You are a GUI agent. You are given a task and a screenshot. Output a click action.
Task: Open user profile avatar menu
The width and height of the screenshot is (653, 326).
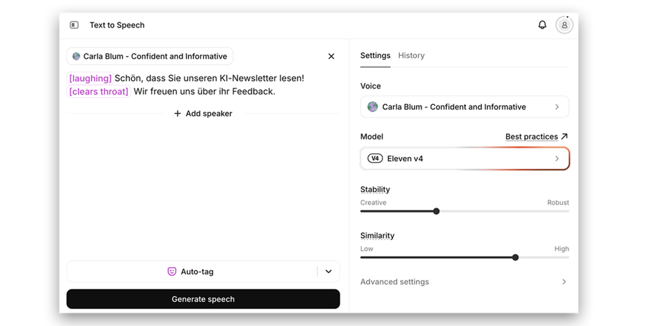point(564,25)
